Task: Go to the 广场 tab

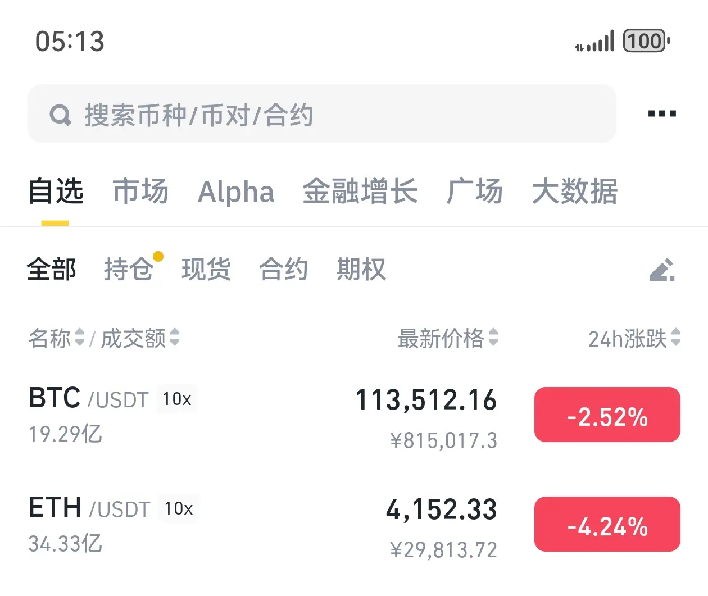Action: (x=475, y=191)
